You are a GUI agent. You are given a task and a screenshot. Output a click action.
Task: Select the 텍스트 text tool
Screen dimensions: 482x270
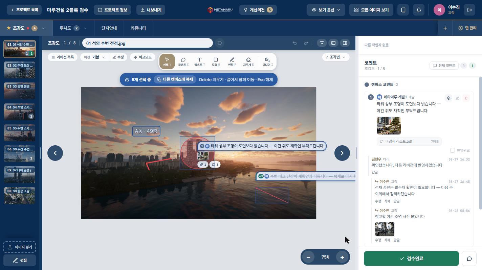(x=199, y=62)
